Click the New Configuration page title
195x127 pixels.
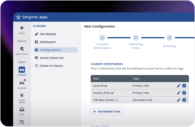point(100,26)
